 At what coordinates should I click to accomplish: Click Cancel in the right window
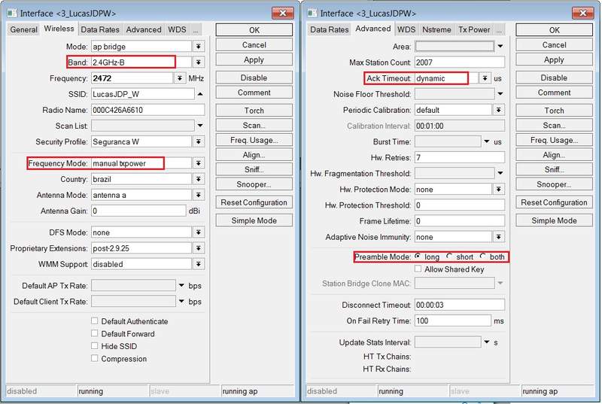555,45
